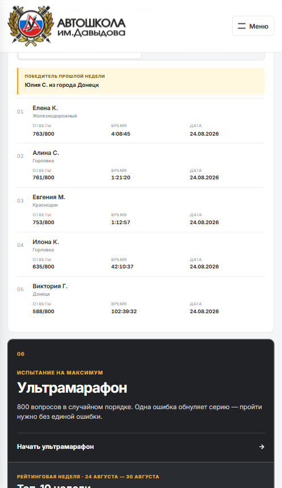Select leaderboard entry Евгения М.
Viewport: 282px width, 488px height.
pyautogui.click(x=141, y=209)
